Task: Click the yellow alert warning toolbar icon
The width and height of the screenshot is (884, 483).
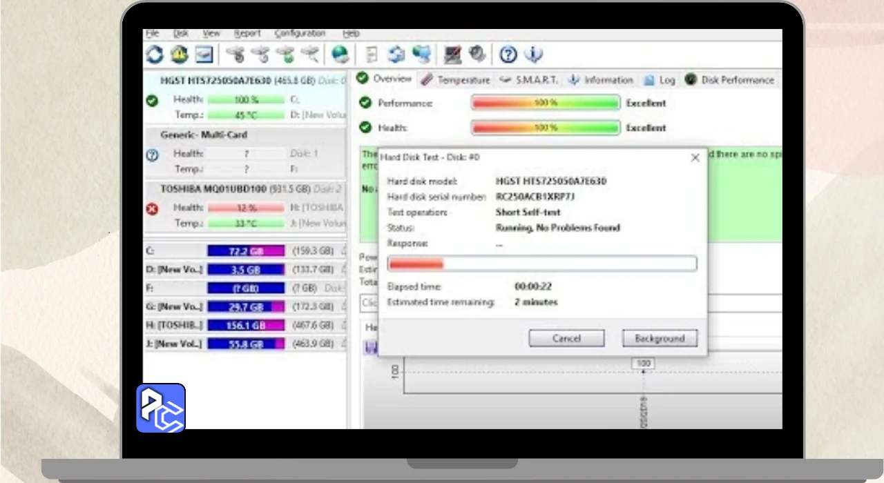Action: point(179,54)
